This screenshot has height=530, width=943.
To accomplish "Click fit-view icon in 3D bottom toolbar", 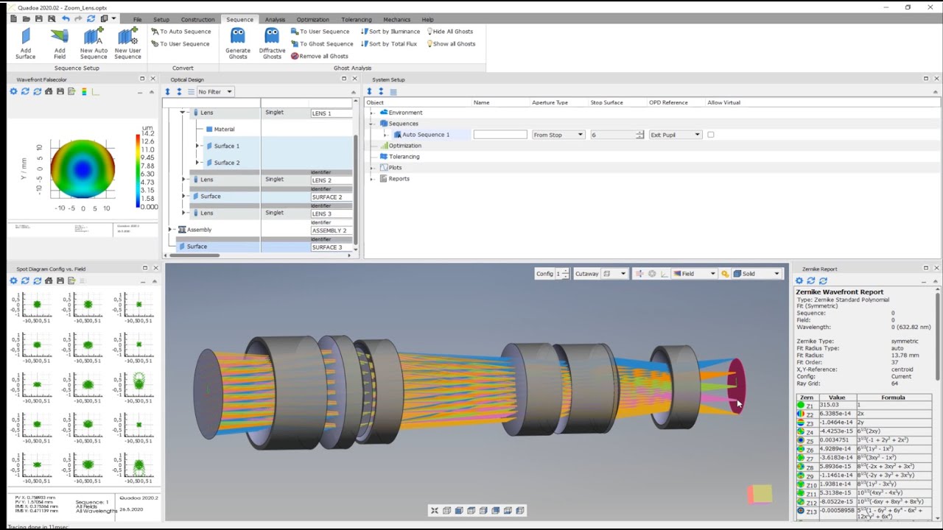I will click(x=435, y=510).
